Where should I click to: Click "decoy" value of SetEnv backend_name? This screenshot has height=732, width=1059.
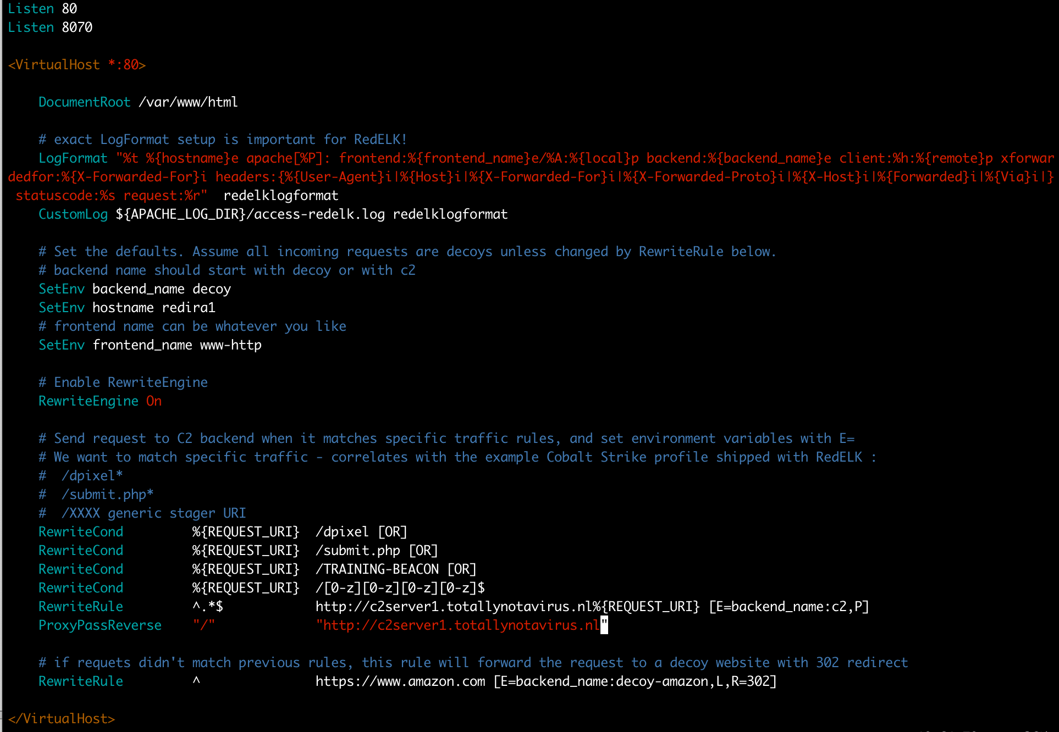pyautogui.click(x=211, y=289)
